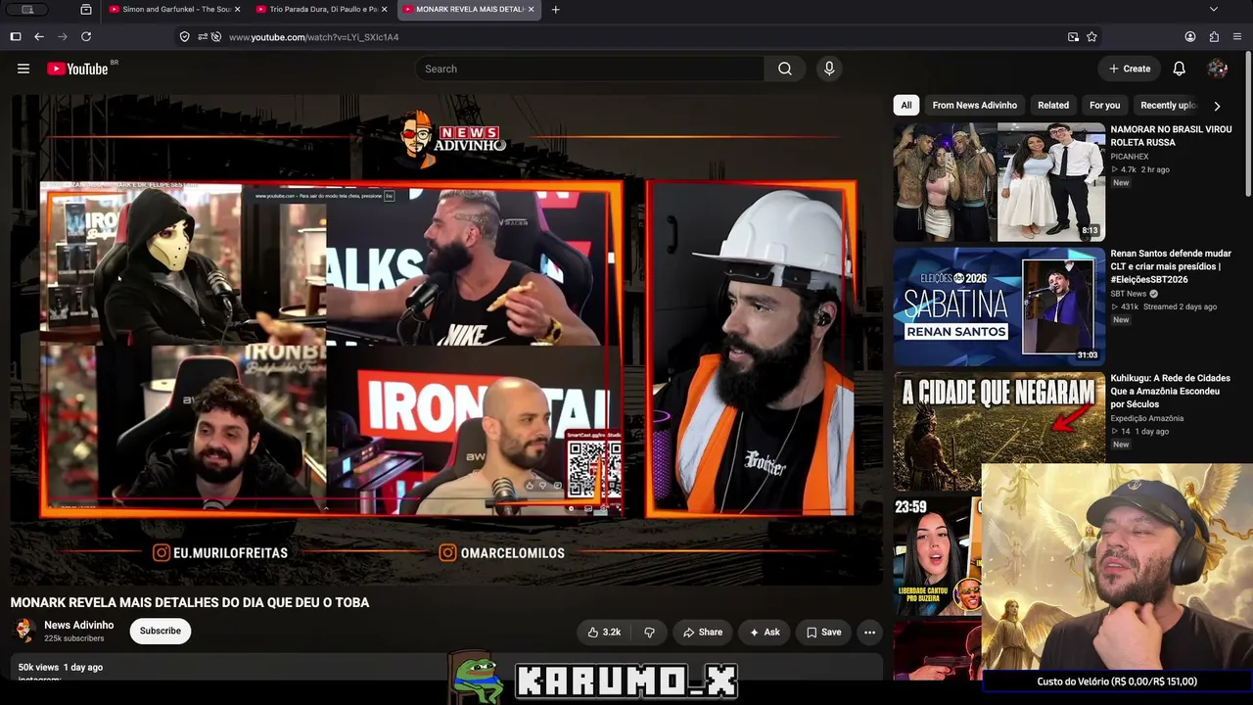Open 'Renan Santos defende mudar CLT' title
Screen dimensions: 1253x705
(1171, 266)
